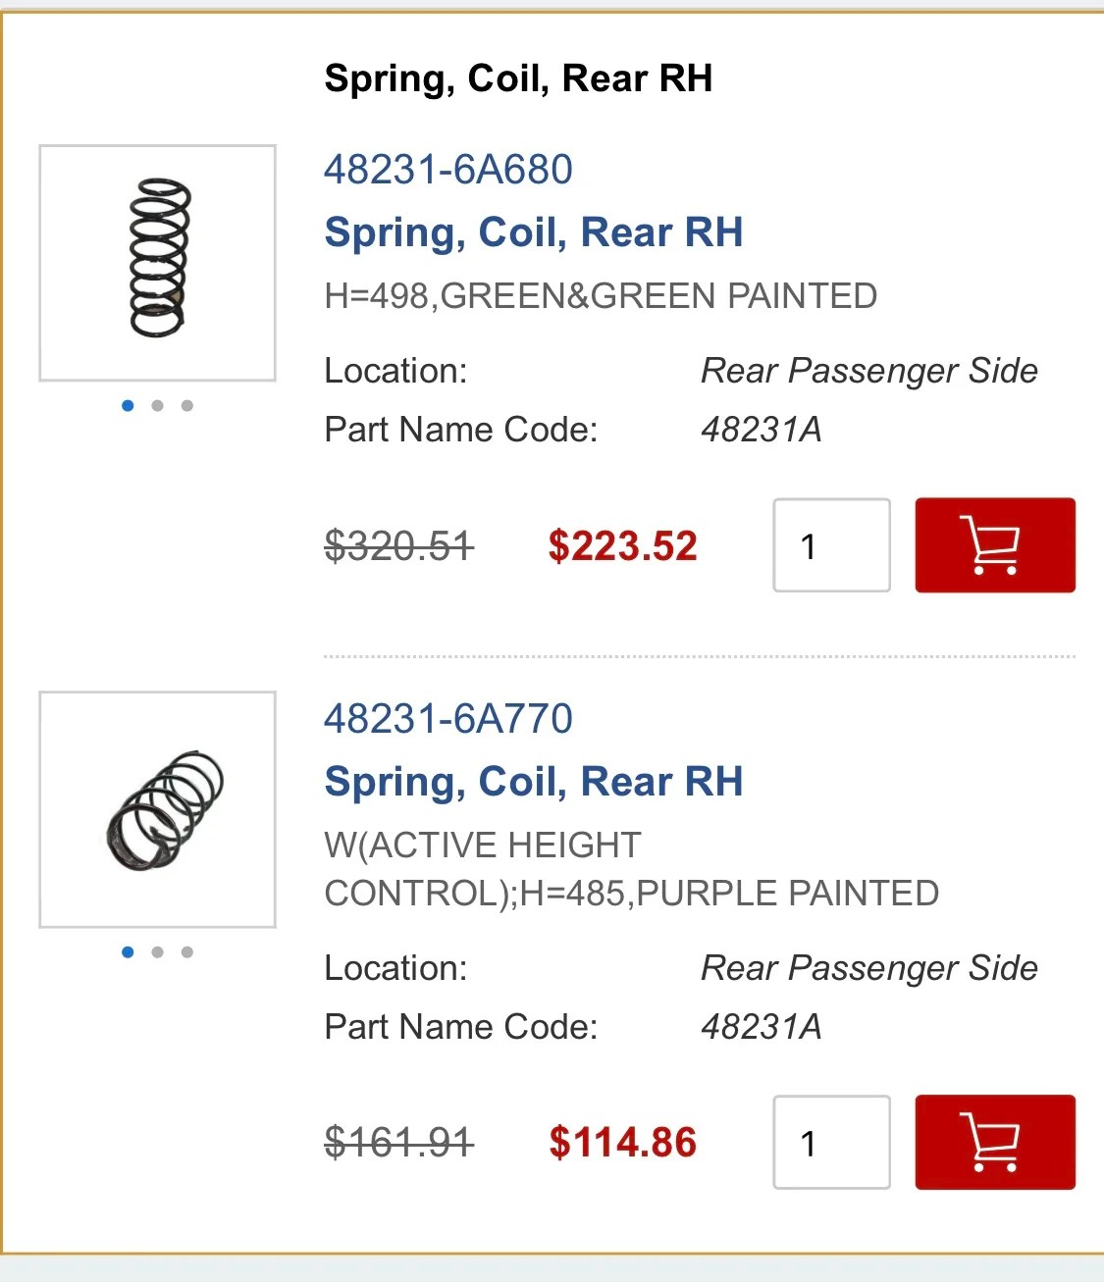Select the second carousel dot under the 48231-6A770 image
Viewport: 1104px width, 1282px height.
[x=157, y=950]
